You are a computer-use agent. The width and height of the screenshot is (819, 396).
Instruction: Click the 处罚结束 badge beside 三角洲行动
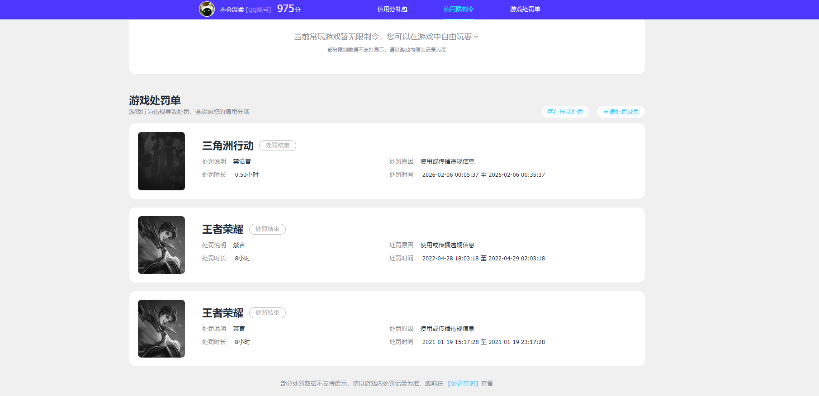click(278, 146)
